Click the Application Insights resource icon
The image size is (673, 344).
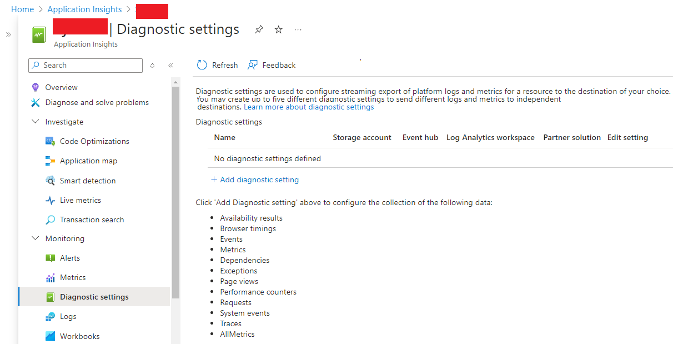click(x=39, y=34)
